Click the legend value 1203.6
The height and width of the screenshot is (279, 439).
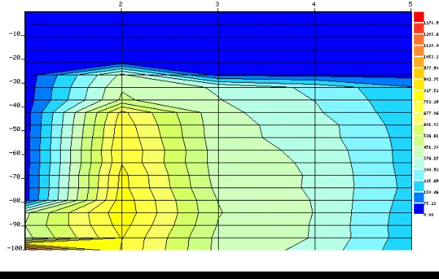tap(431, 34)
